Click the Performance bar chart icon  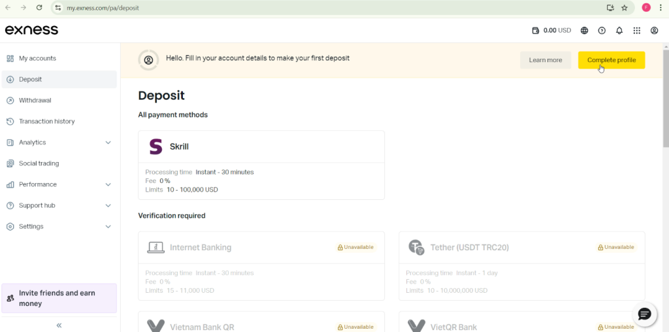click(x=10, y=184)
